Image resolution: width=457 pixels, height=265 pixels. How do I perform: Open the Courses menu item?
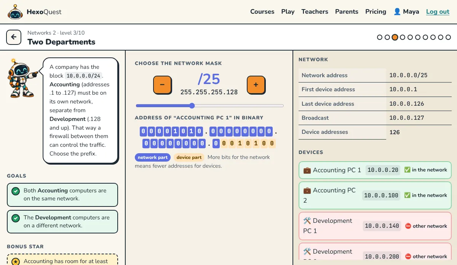click(262, 12)
